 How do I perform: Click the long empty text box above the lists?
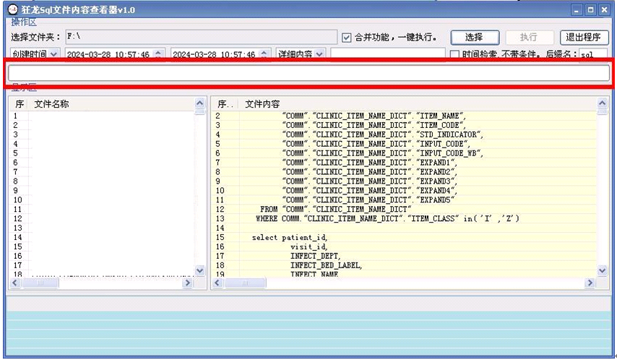click(309, 73)
